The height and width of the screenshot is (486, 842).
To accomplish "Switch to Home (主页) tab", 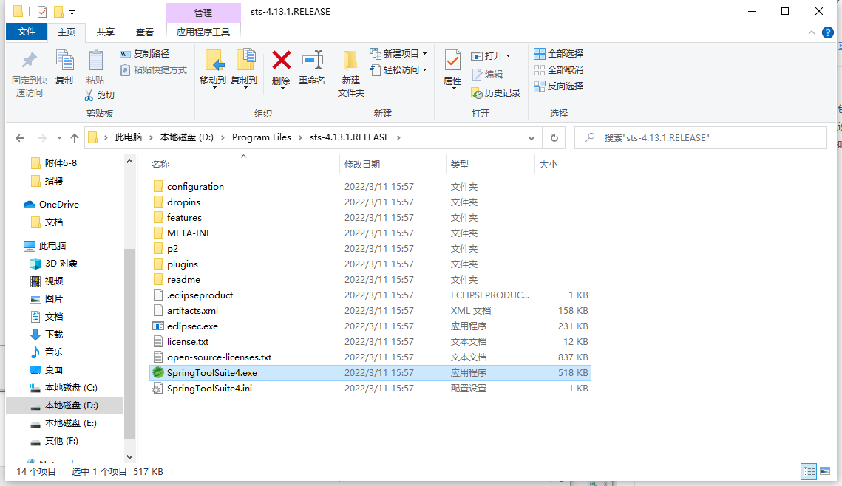I will 67,32.
